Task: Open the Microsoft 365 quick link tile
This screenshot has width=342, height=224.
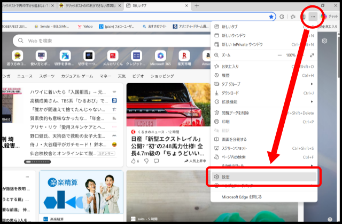Action: pyautogui.click(x=160, y=58)
